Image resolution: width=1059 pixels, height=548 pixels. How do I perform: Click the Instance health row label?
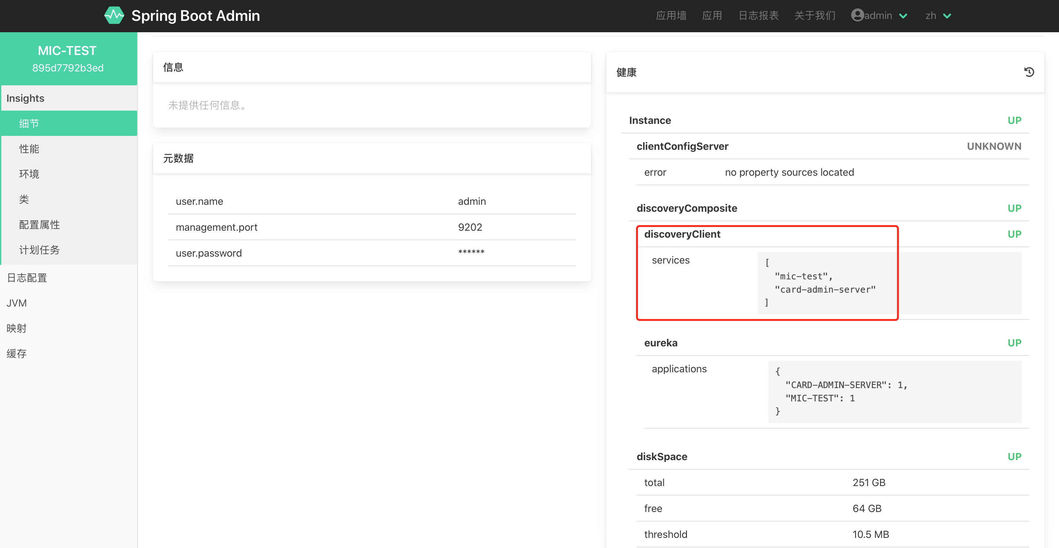pos(650,120)
